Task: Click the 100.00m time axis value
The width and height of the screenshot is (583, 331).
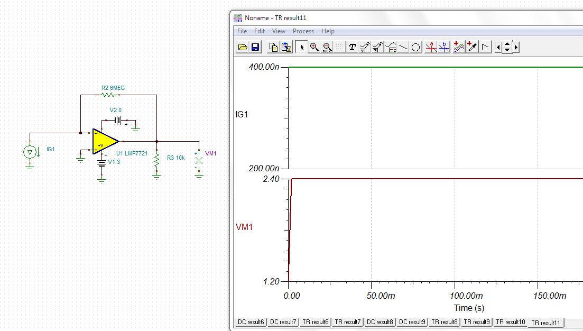Action: [x=466, y=296]
